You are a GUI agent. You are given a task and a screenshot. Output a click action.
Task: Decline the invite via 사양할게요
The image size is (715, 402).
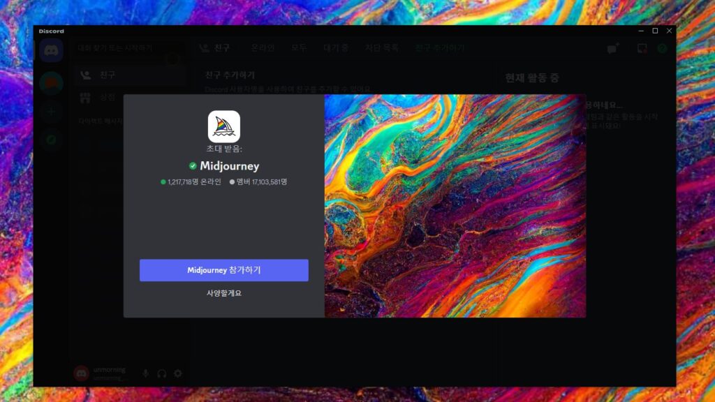(x=224, y=293)
